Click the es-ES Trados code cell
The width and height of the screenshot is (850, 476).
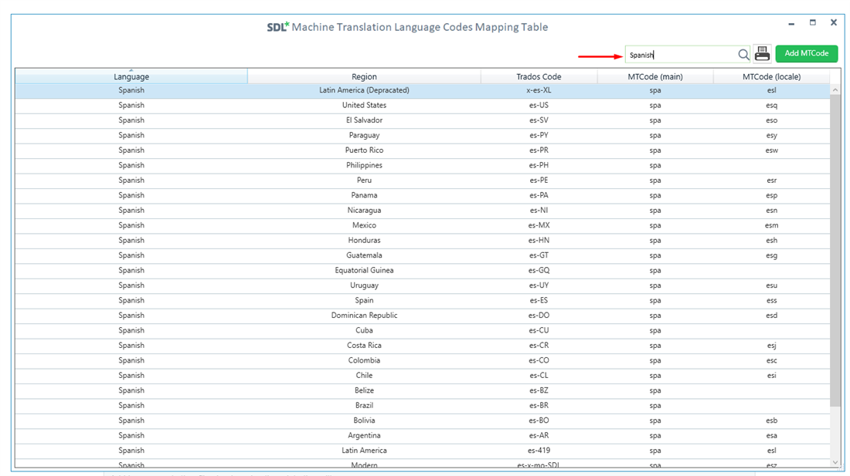(x=539, y=301)
